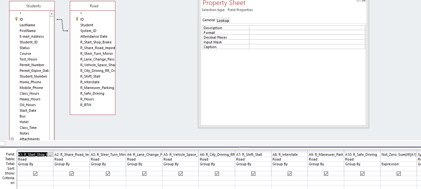Switch to the Lookup tab
Screen dimensions: 421x189
coord(223,21)
